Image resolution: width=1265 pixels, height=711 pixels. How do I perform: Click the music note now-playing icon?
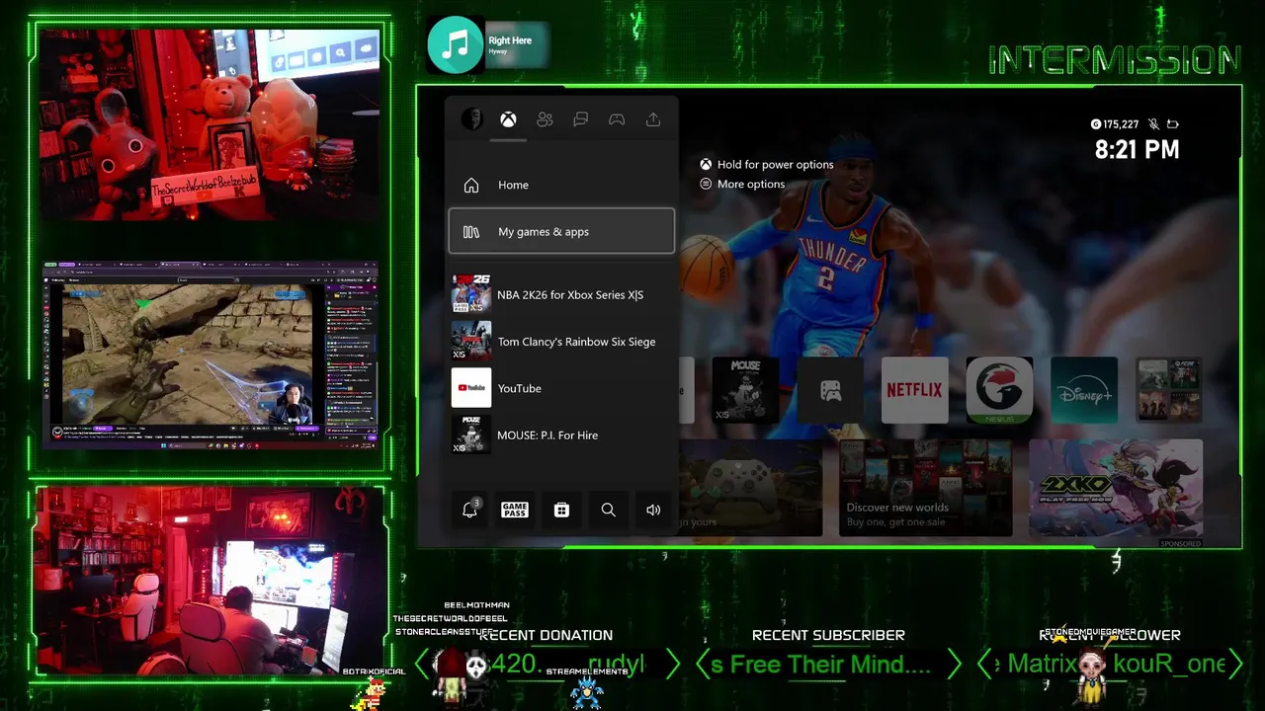pyautogui.click(x=456, y=45)
